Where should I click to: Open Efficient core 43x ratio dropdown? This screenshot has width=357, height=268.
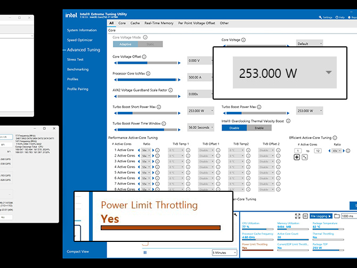337,151
